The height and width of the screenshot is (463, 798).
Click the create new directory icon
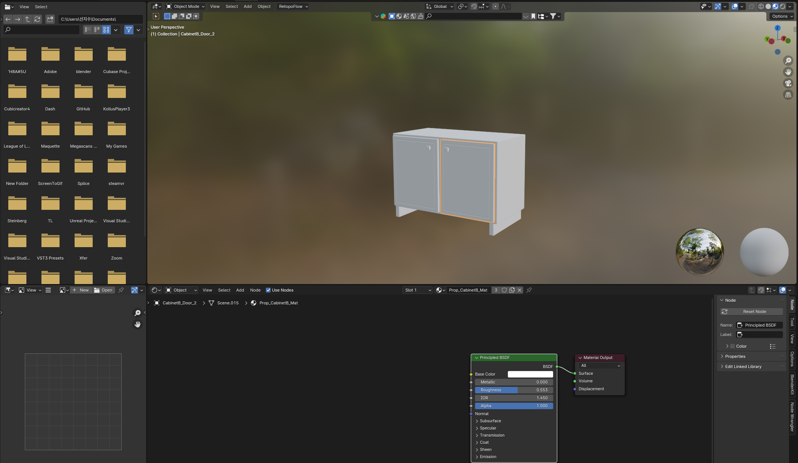(50, 19)
